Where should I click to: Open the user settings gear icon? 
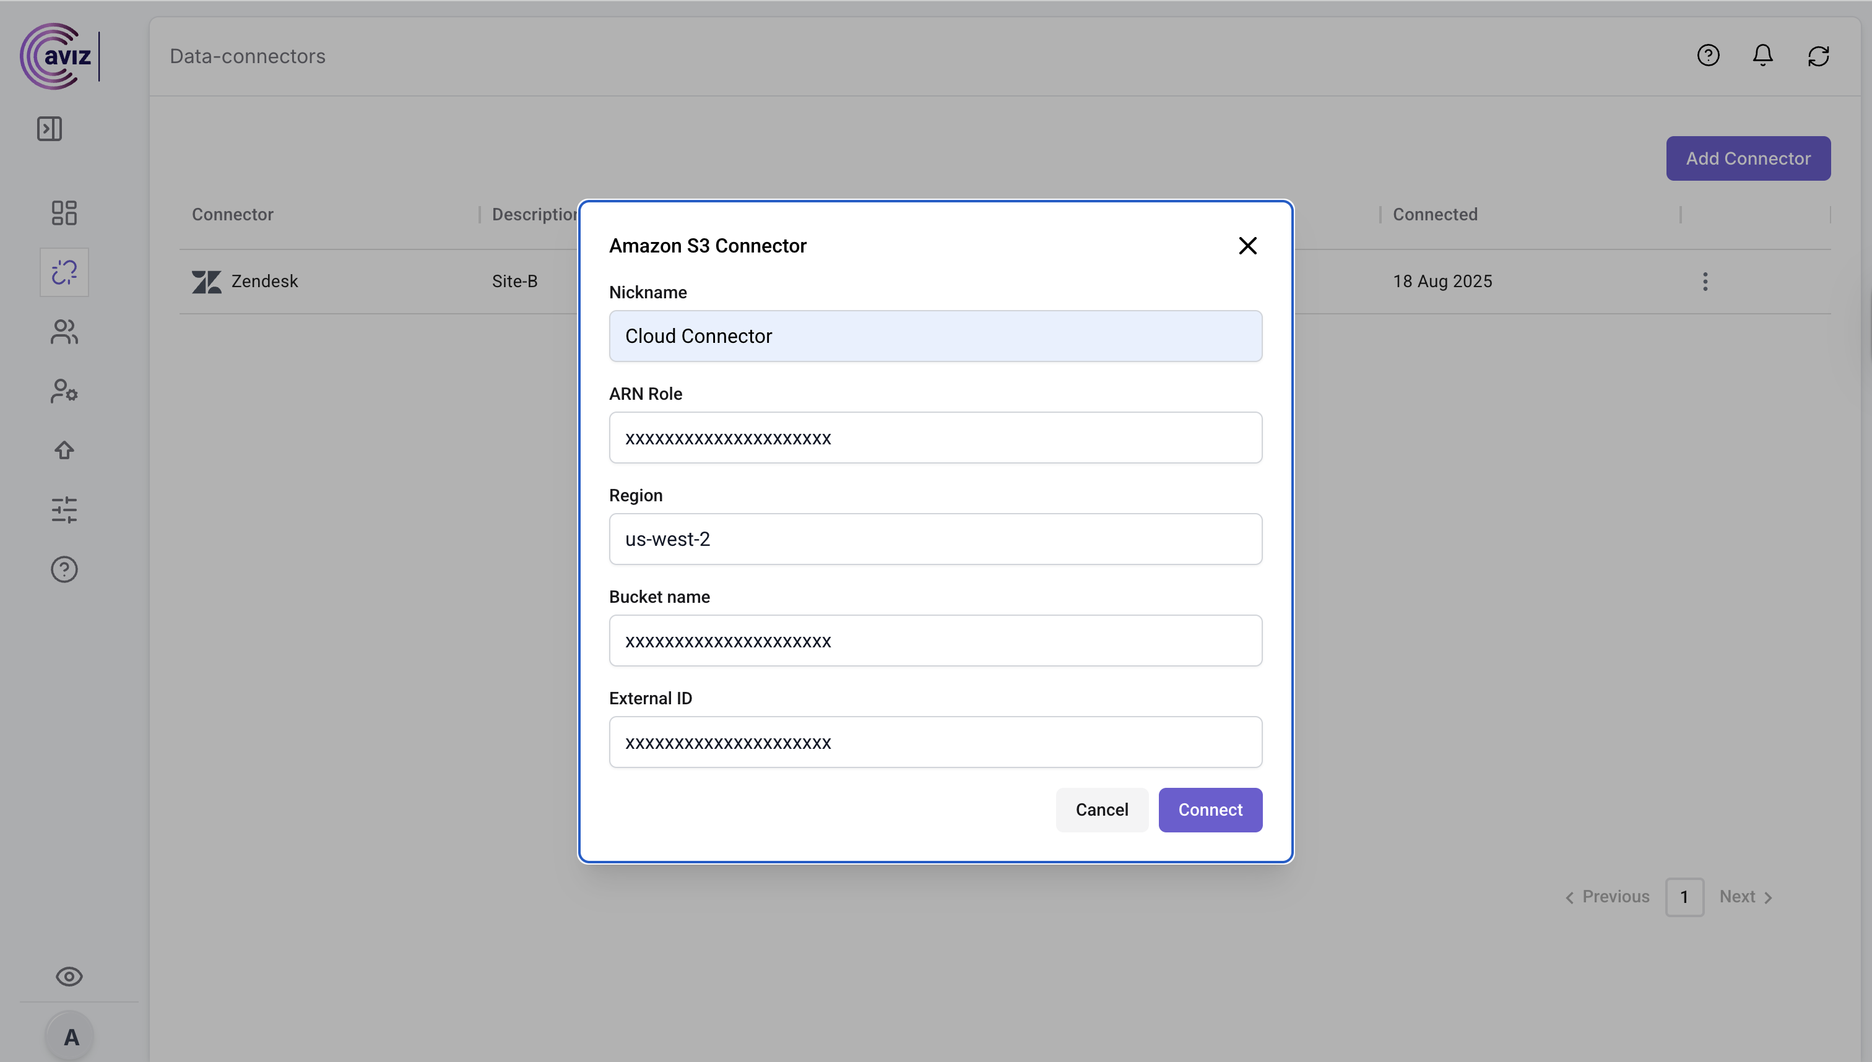pyautogui.click(x=64, y=391)
